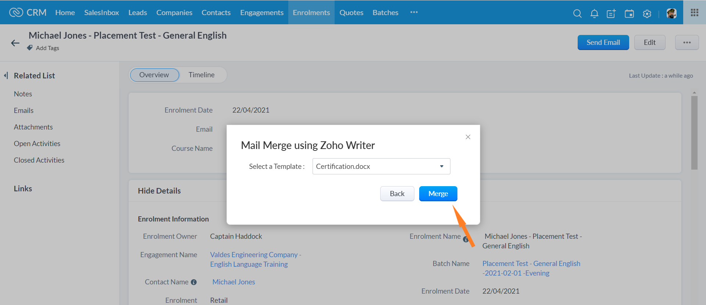The image size is (706, 305).
Task: Click Add Tags link
Action: click(x=47, y=48)
